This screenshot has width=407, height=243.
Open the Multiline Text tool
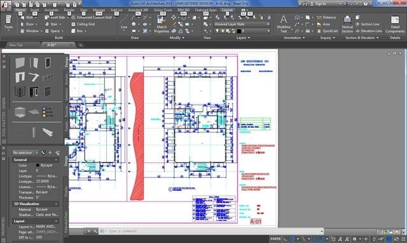284,24
